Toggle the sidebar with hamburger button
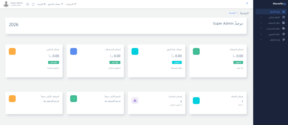This screenshot has width=288, height=125. [x=247, y=3]
